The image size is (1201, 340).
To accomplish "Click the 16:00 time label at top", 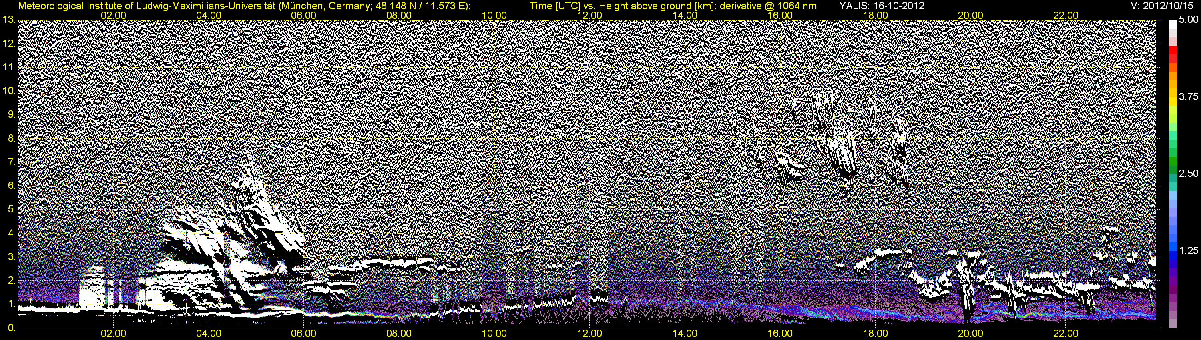I will [780, 15].
